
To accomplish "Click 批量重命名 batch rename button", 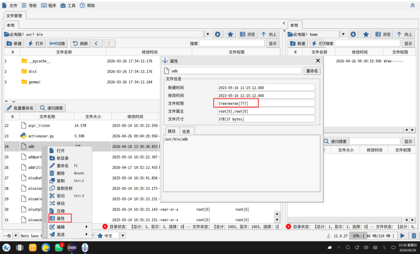I will [20, 108].
